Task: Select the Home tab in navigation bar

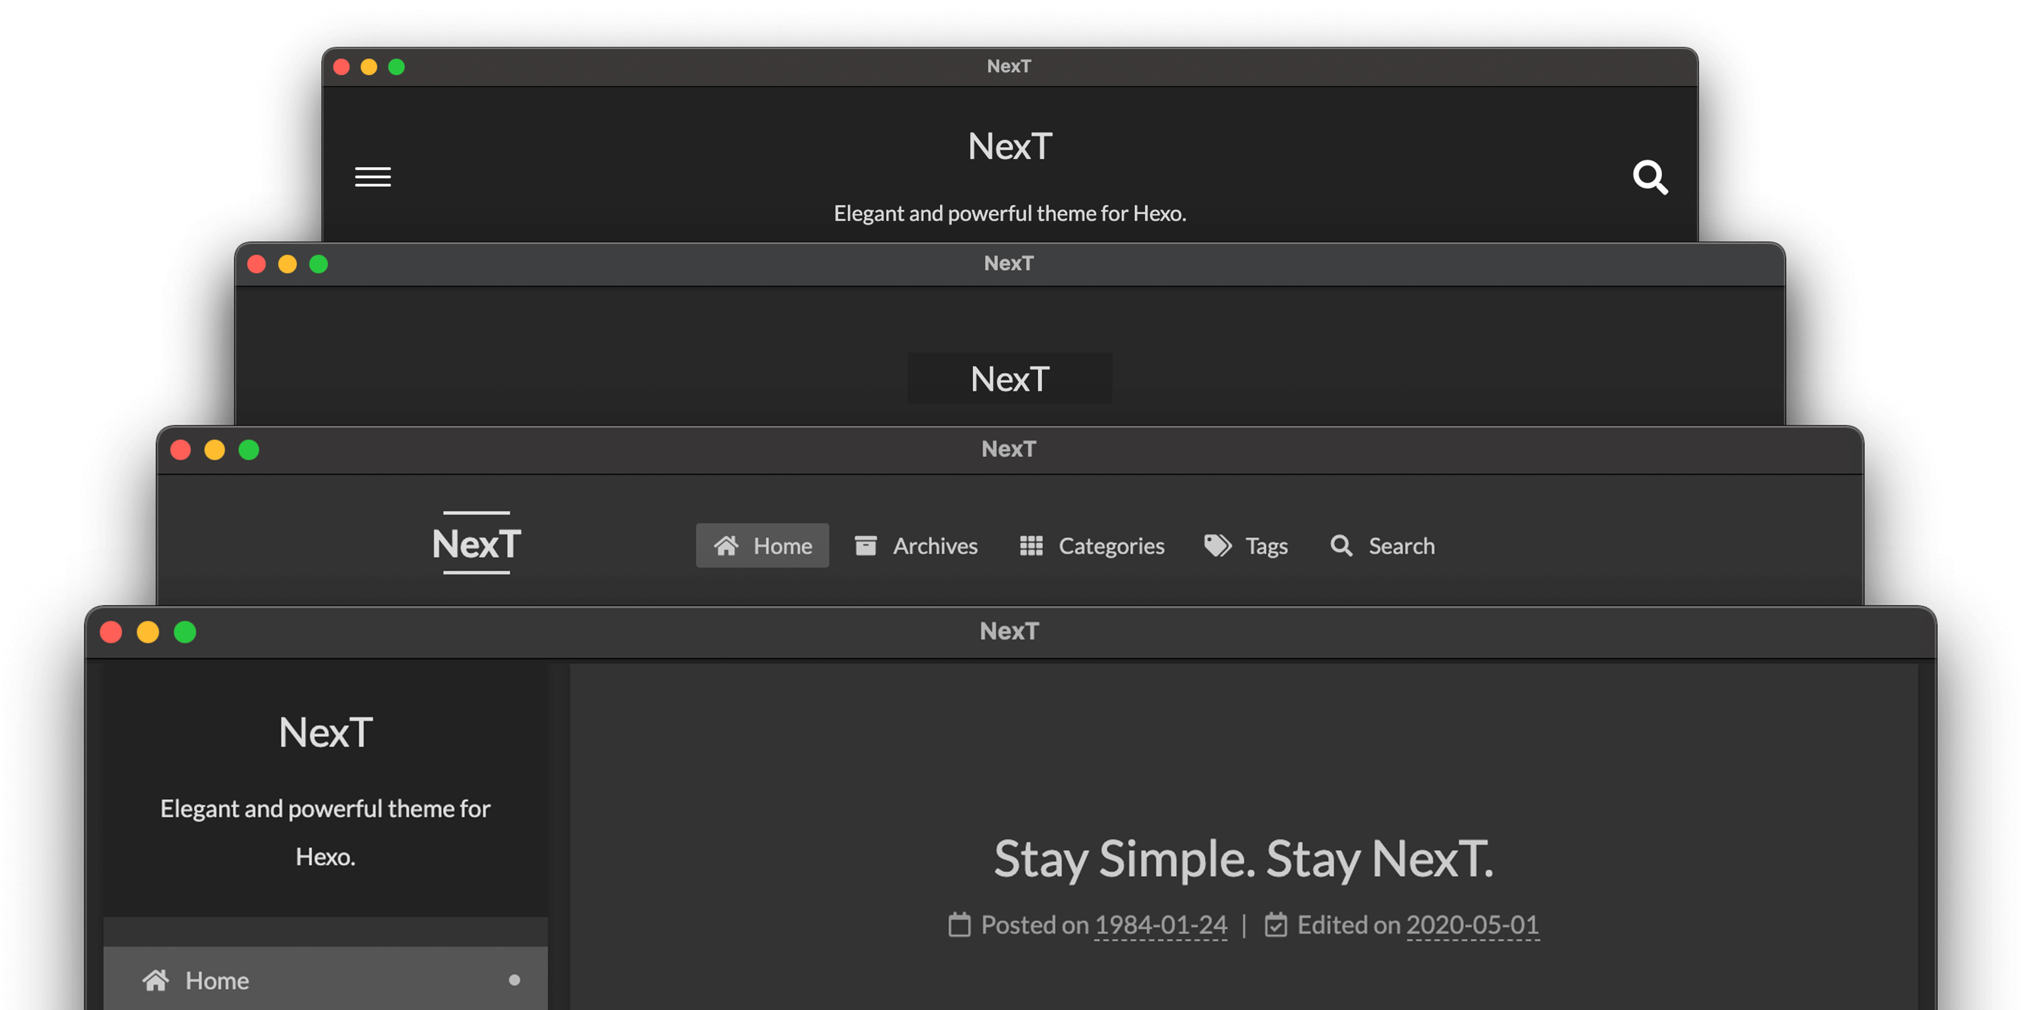Action: pos(763,544)
